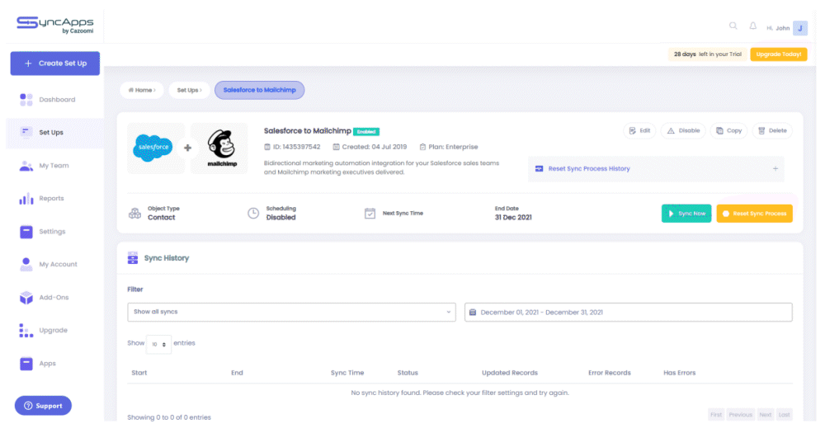Screen dimensions: 825x433
Task: Open the Show all syncs dropdown
Action: pos(291,312)
